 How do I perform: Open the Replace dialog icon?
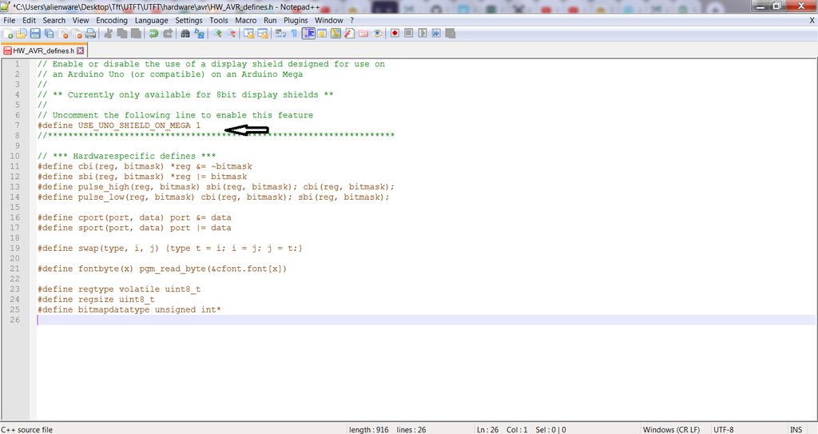tap(199, 34)
